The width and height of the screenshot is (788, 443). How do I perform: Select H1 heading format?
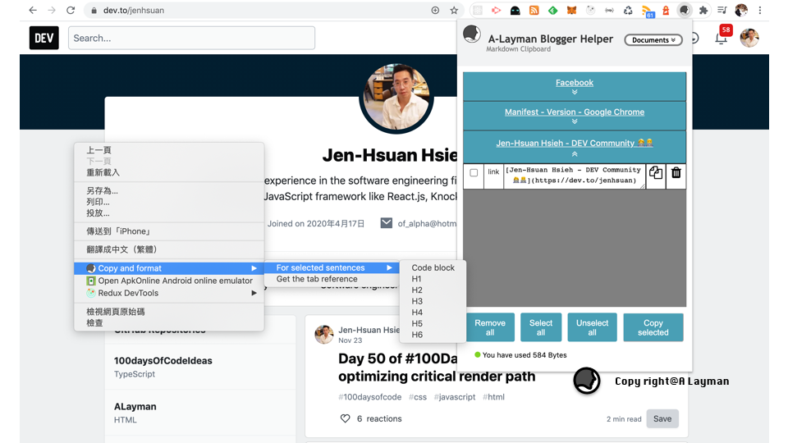click(433, 279)
